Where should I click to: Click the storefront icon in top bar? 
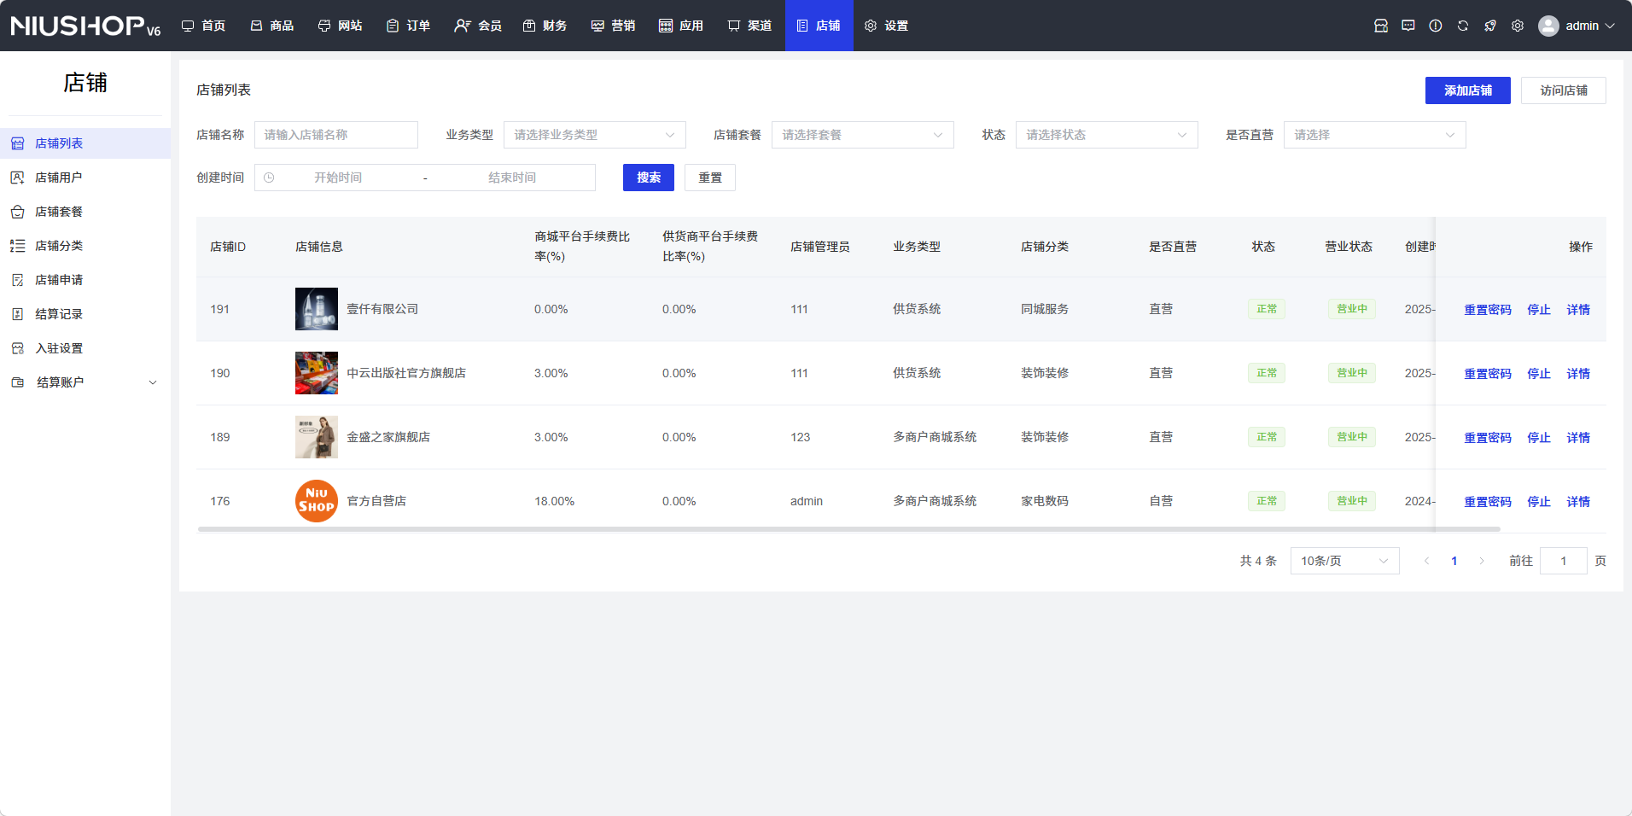[x=1381, y=26]
